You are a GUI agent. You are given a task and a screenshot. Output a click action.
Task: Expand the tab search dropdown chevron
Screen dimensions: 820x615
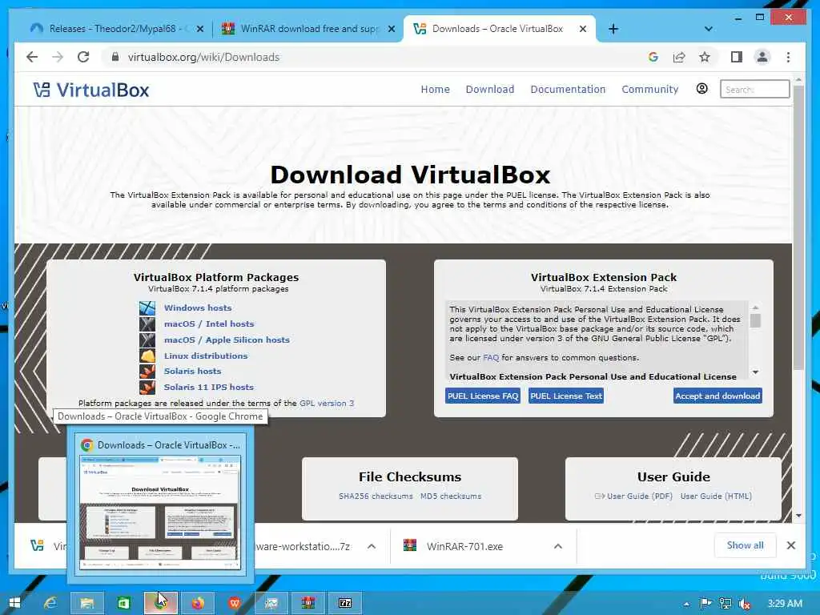[708, 29]
